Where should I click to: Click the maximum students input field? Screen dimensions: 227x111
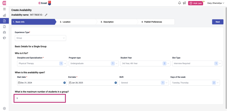click(40, 98)
